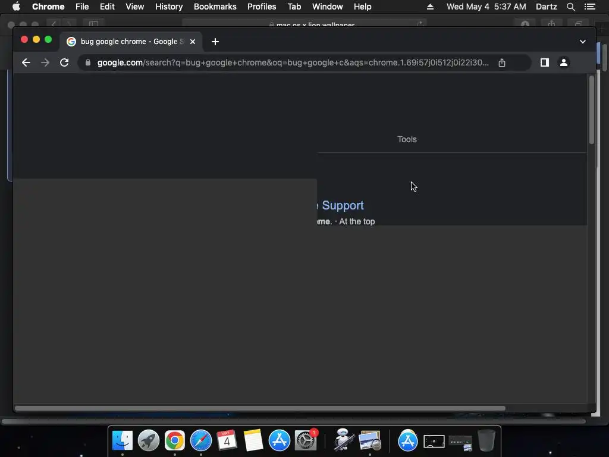This screenshot has width=609, height=457.
Task: Open Notes from the Dock
Action: [x=253, y=440]
